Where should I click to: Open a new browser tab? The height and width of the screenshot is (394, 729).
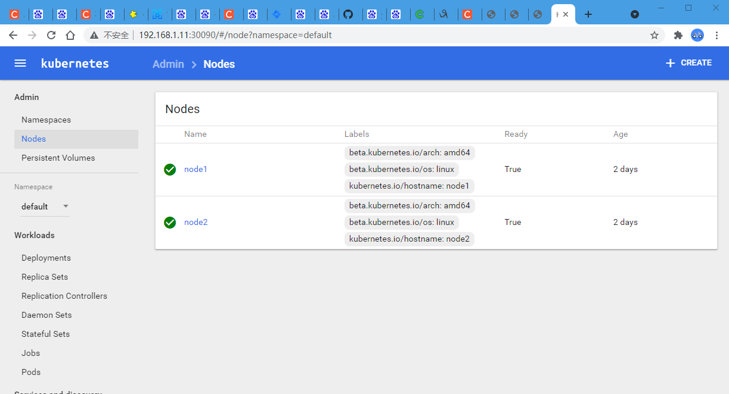588,14
